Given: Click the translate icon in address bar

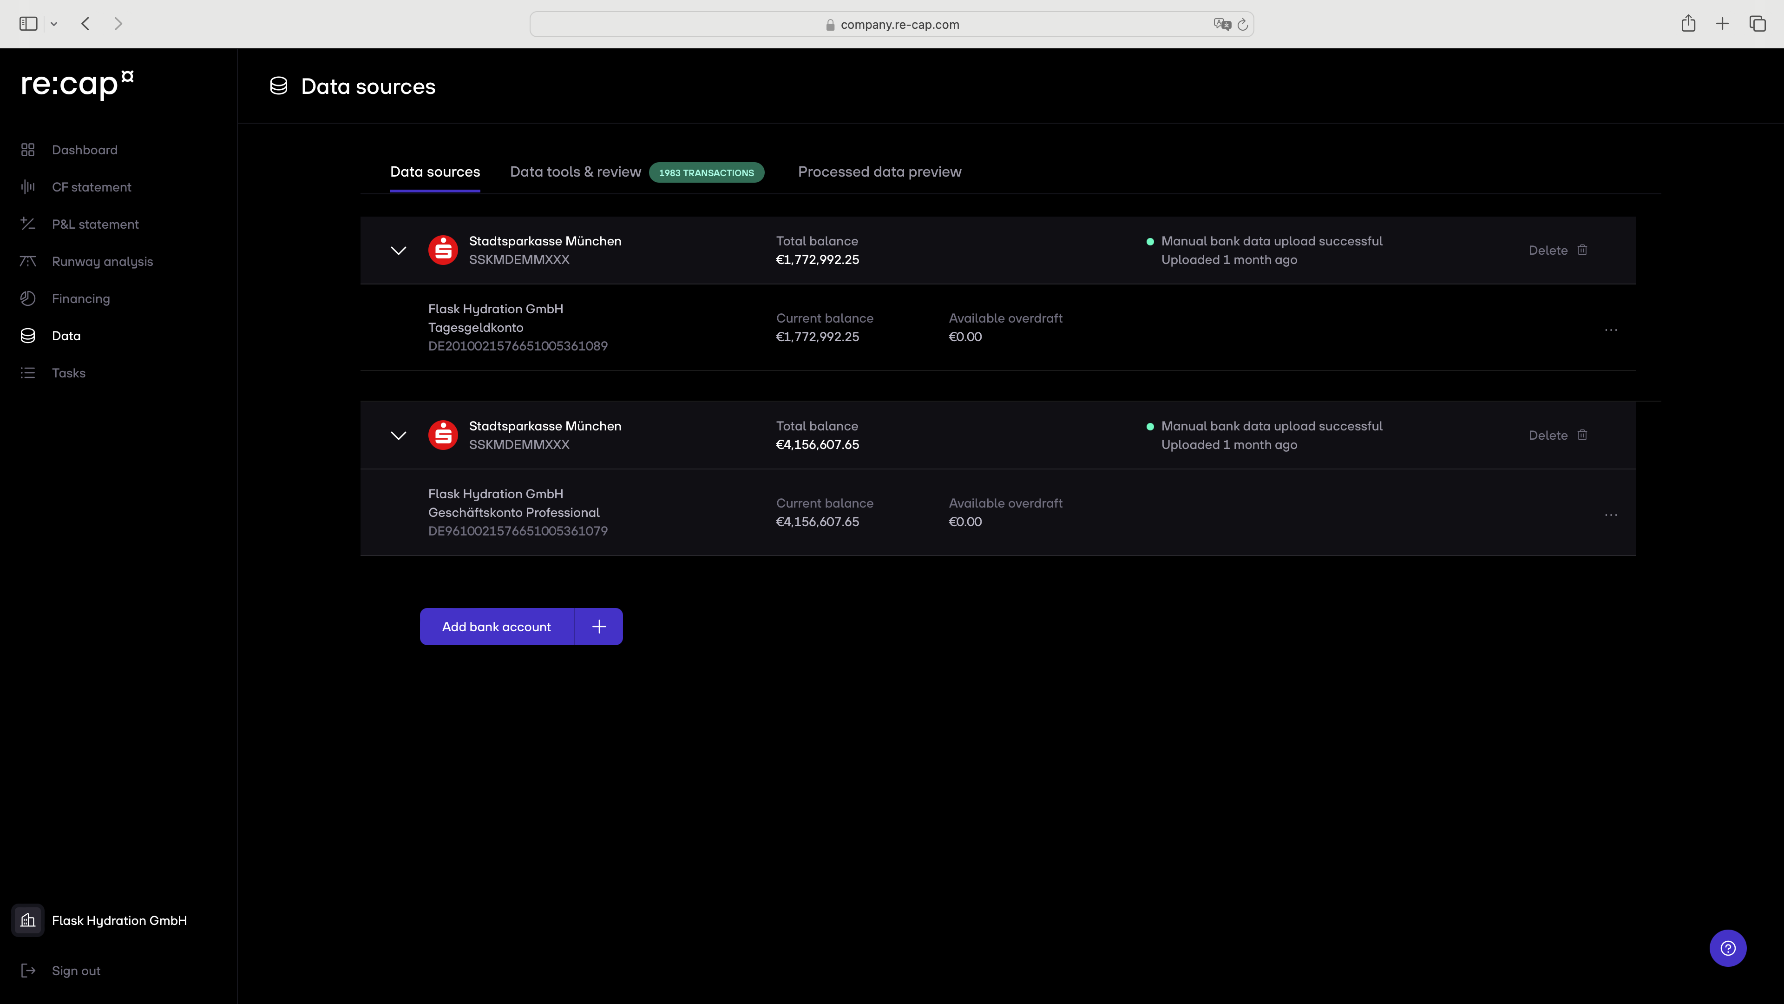Looking at the screenshot, I should pos(1222,24).
